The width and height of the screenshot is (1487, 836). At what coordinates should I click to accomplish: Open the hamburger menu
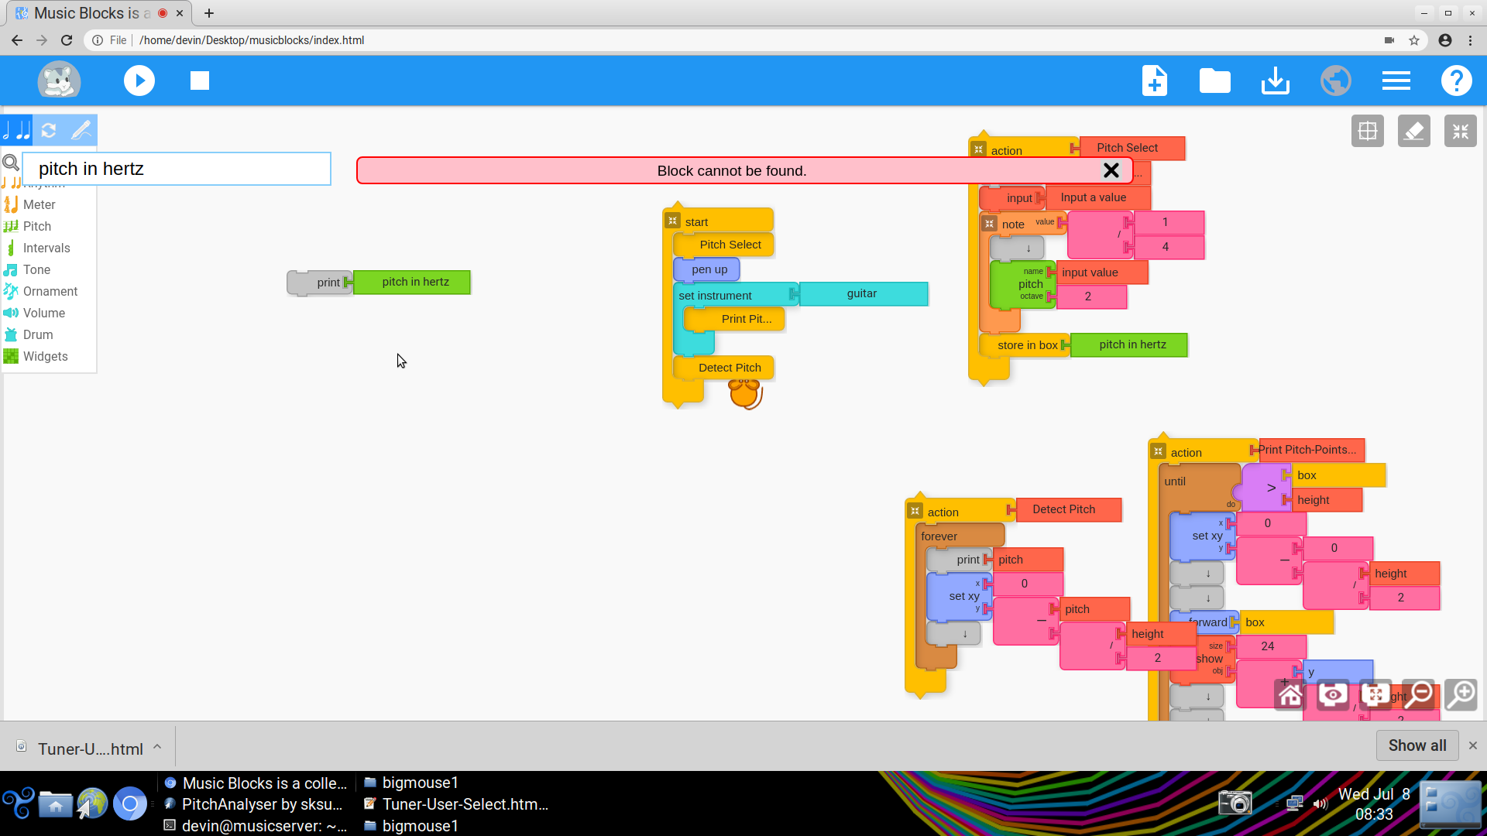point(1396,81)
